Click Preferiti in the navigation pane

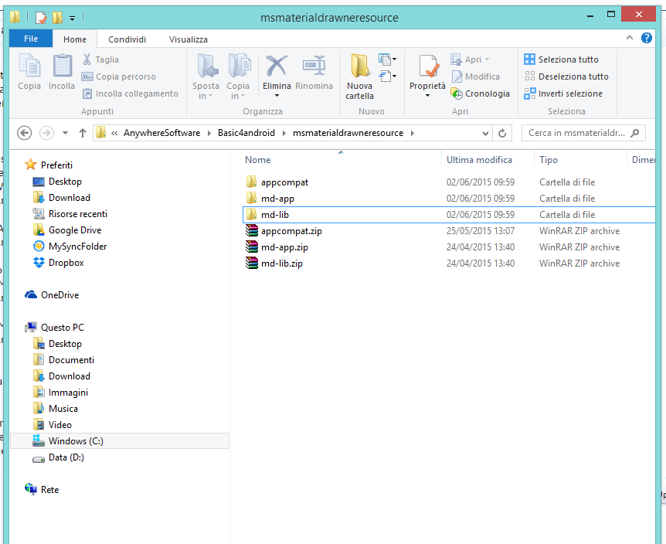[x=56, y=165]
